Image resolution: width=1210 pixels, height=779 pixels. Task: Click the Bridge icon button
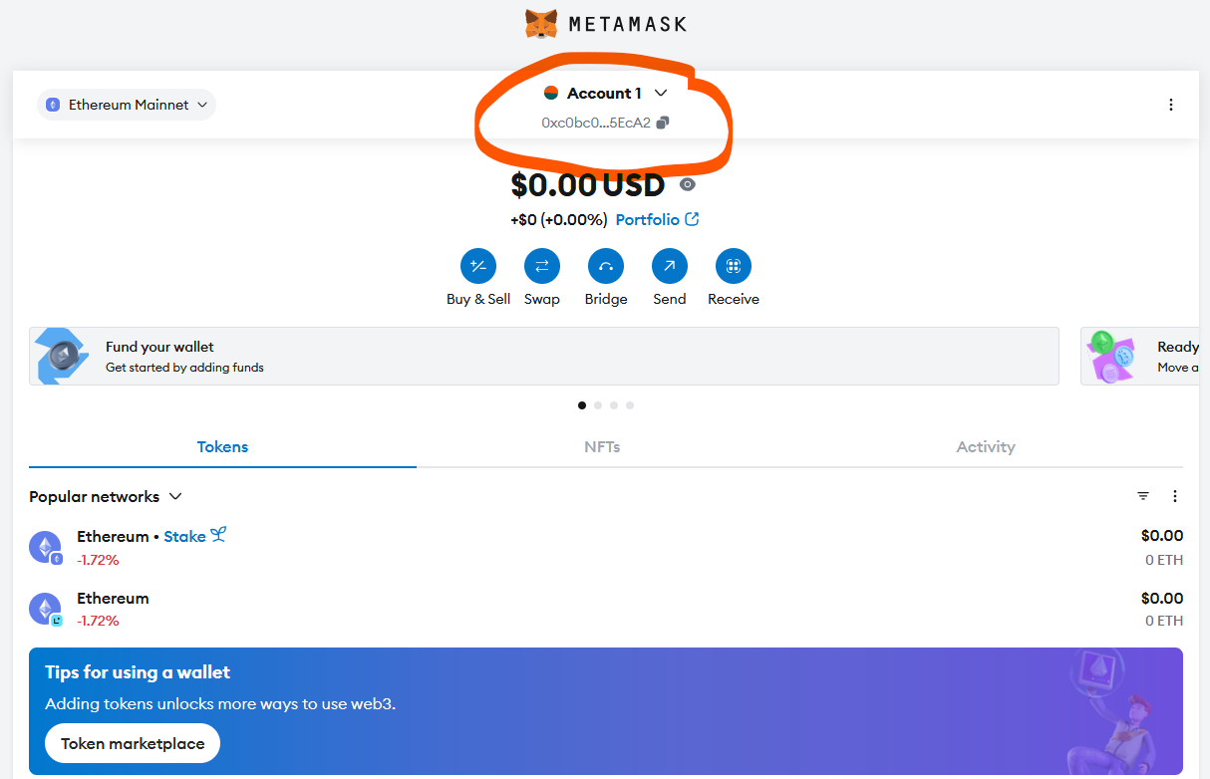(x=606, y=266)
